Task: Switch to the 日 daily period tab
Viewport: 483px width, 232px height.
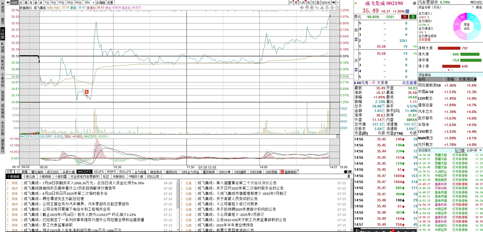Action: [x=21, y=3]
